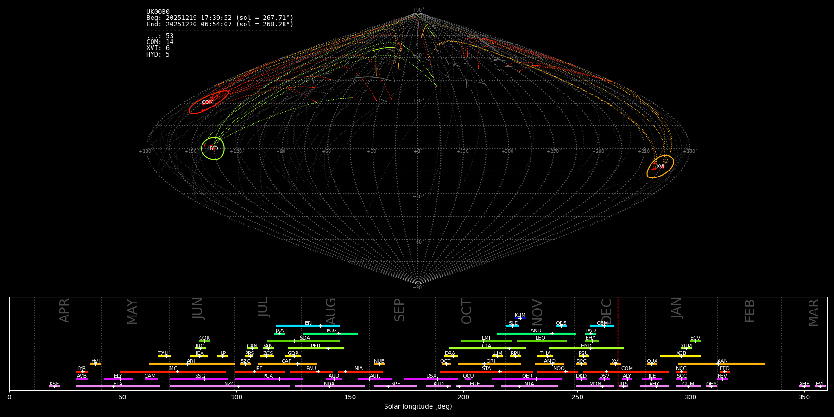This screenshot has width=834, height=417.
Task: Click the Solar longitude axis label
Action: pos(418,407)
